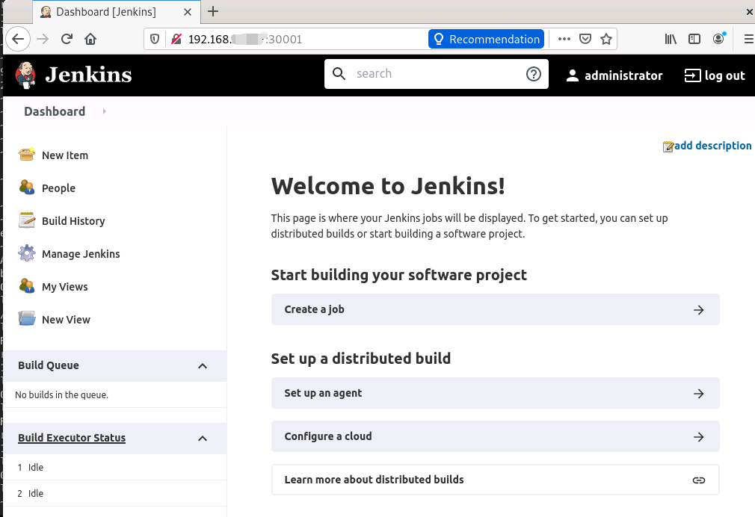Click executor 1 Idle row
755x517 pixels.
[114, 468]
